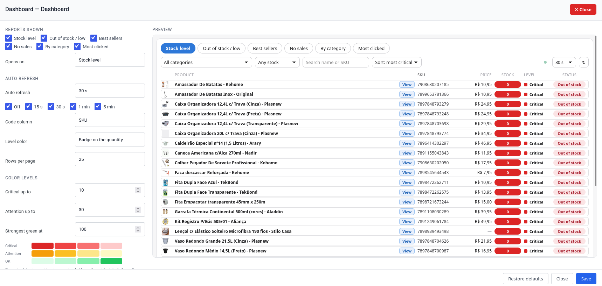This screenshot has width=602, height=286.
Task: Uncheck the Stock level report checkbox
Action: [9, 38]
